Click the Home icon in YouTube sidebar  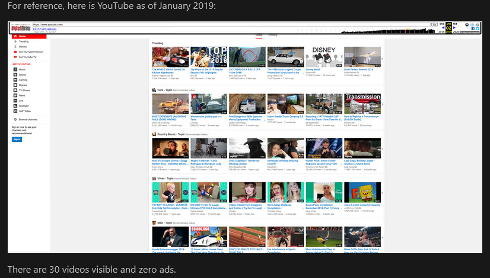(x=15, y=36)
